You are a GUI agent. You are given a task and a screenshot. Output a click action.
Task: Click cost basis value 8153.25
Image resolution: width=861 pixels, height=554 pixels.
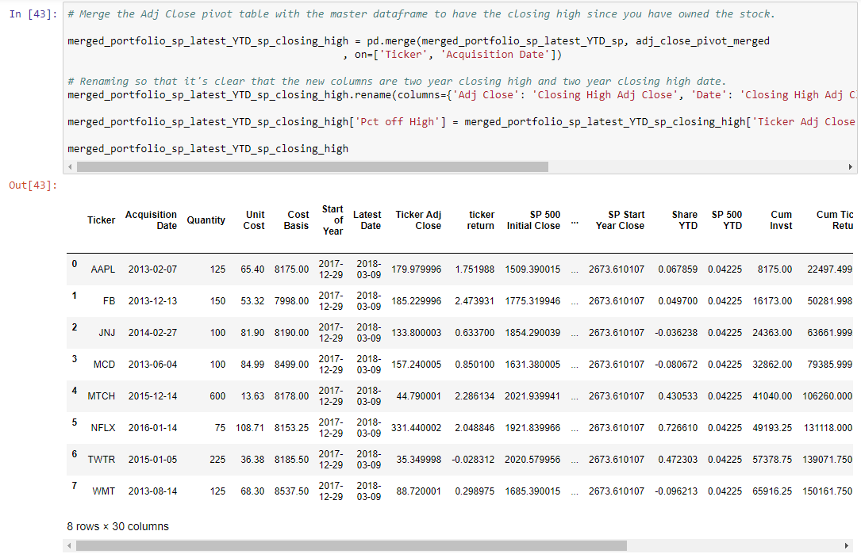291,428
